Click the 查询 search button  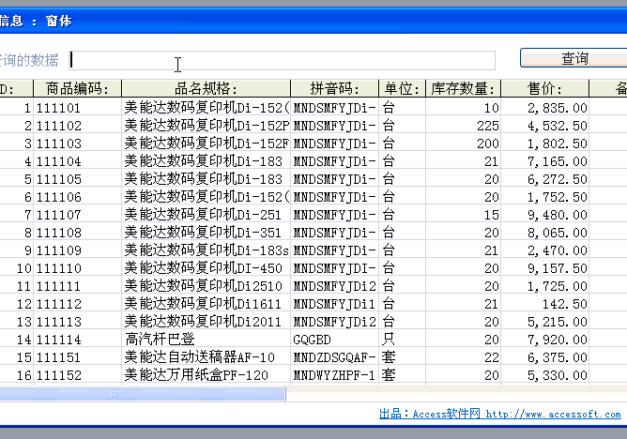(573, 58)
